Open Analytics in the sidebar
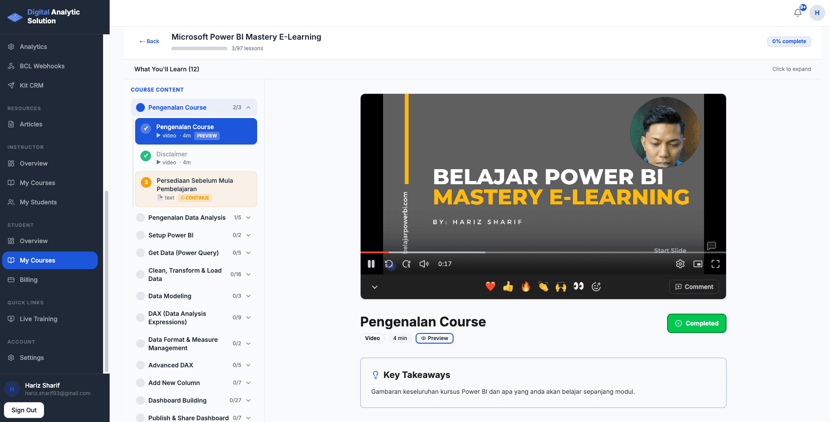Screen dimensions: 830x422 (x=50, y=47)
